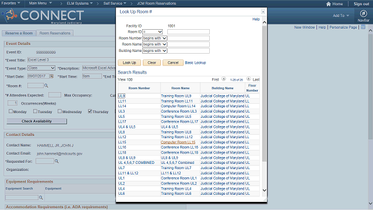Click the Last results link
The image size is (373, 210).
256,79
